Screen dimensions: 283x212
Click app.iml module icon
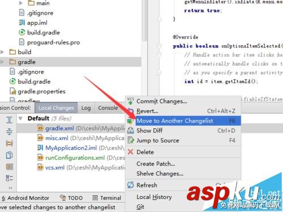[x=22, y=23]
